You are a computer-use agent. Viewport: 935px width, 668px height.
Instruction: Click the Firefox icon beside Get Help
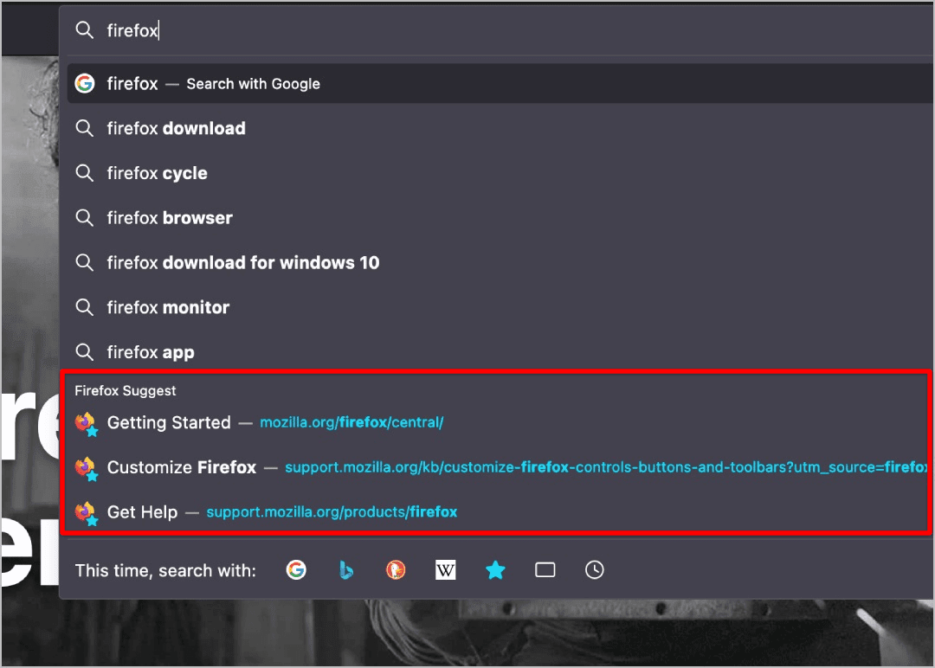[x=85, y=512]
